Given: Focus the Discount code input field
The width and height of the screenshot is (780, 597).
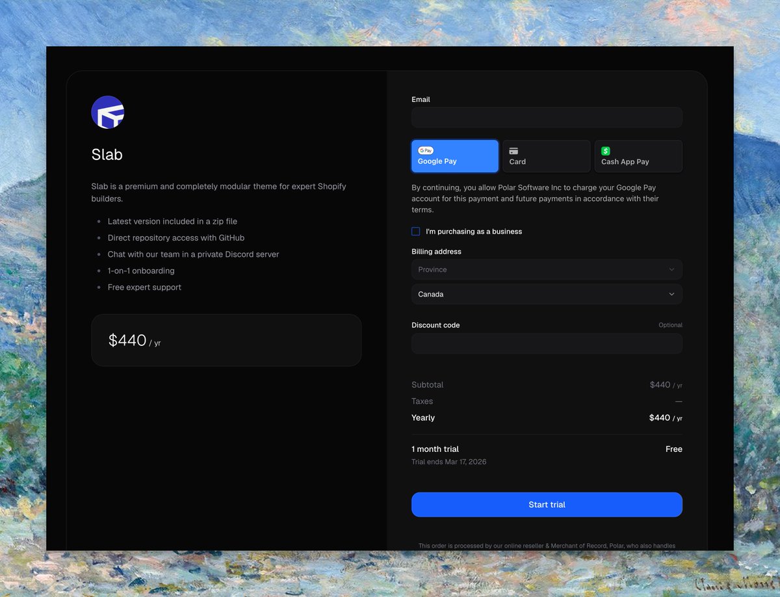Looking at the screenshot, I should tap(547, 343).
